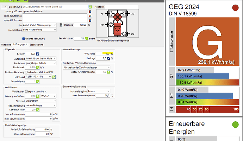The height and width of the screenshot is (141, 243).
Task: Expand the Nachtlüftung dropdown
Action: (39, 30)
